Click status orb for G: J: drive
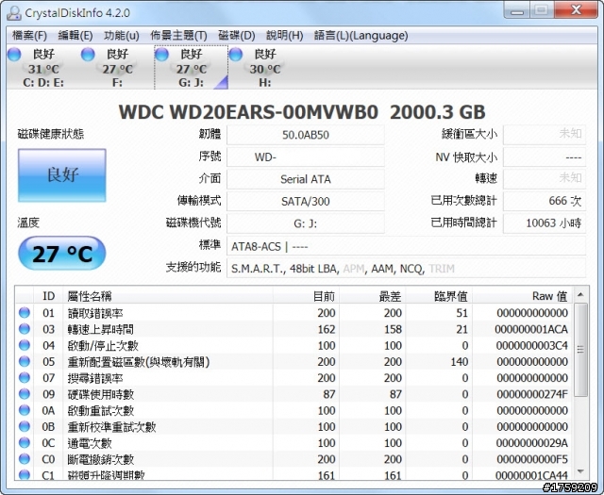Image resolution: width=604 pixels, height=495 pixels. coord(161,55)
